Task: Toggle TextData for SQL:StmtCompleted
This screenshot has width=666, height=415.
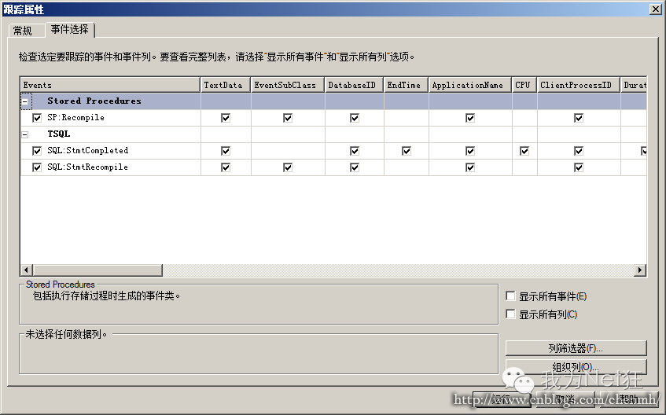Action: 226,151
